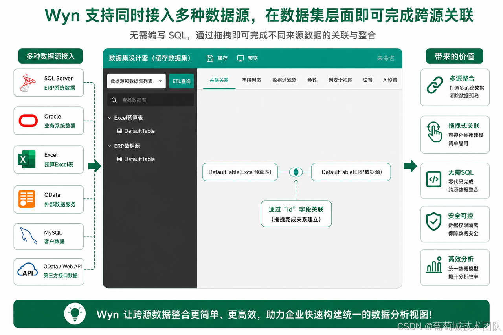Click the 未命名 dataset name field
The height and width of the screenshot is (335, 503).
pos(386,58)
